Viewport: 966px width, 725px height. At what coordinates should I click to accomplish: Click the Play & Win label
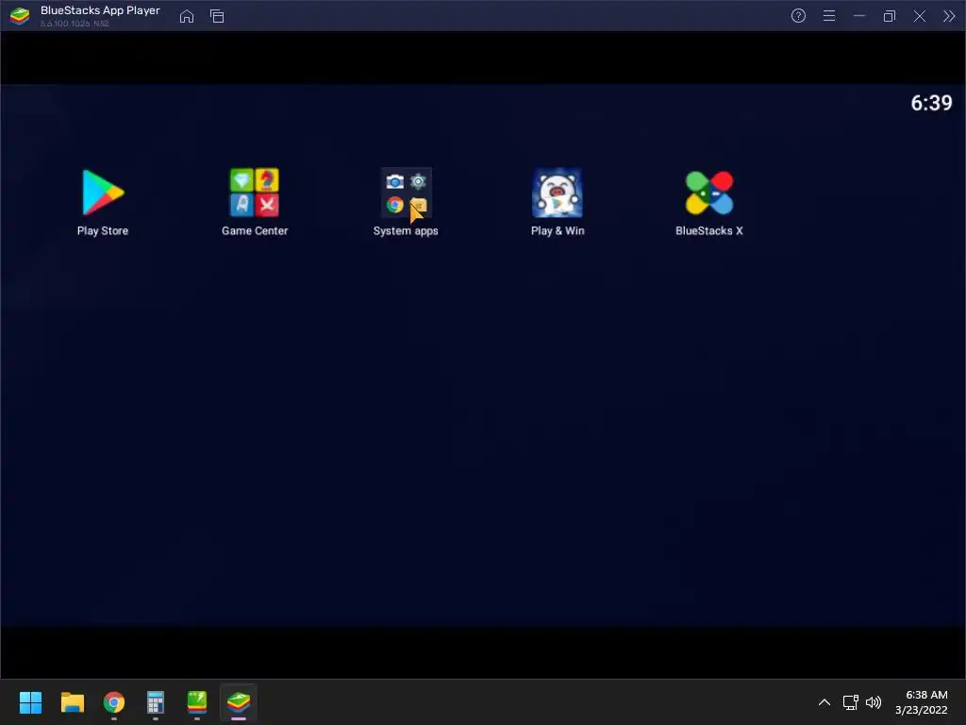point(558,230)
